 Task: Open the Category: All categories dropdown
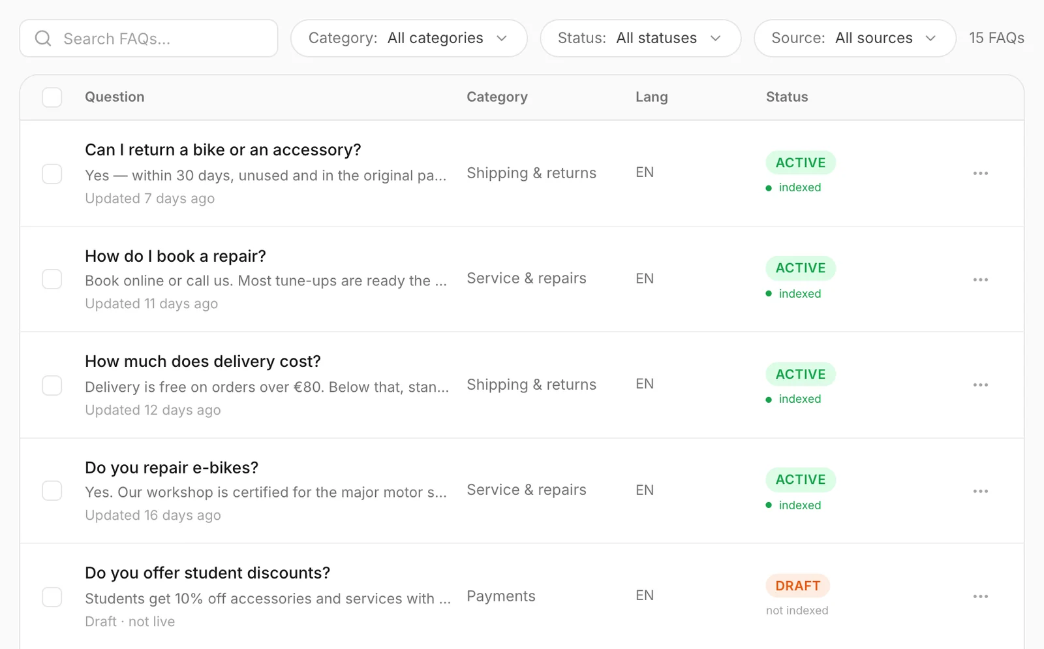pyautogui.click(x=408, y=39)
